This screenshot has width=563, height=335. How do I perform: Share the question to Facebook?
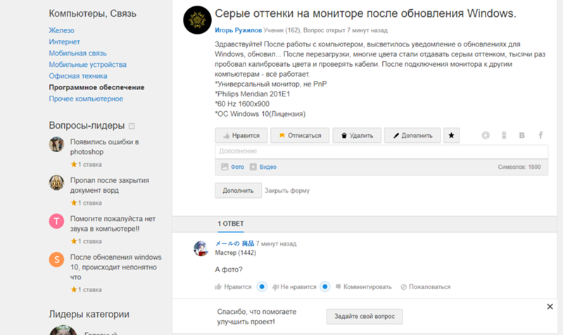[x=540, y=135]
